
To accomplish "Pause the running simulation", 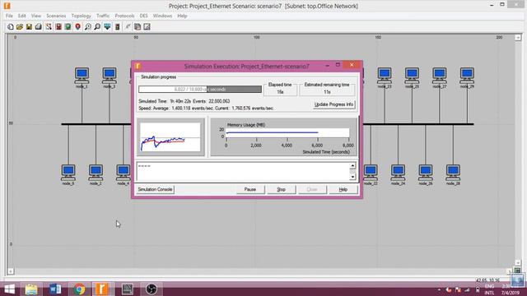I will pyautogui.click(x=250, y=189).
